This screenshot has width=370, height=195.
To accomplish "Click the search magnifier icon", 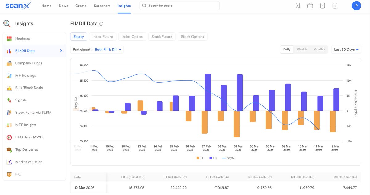I will [144, 6].
